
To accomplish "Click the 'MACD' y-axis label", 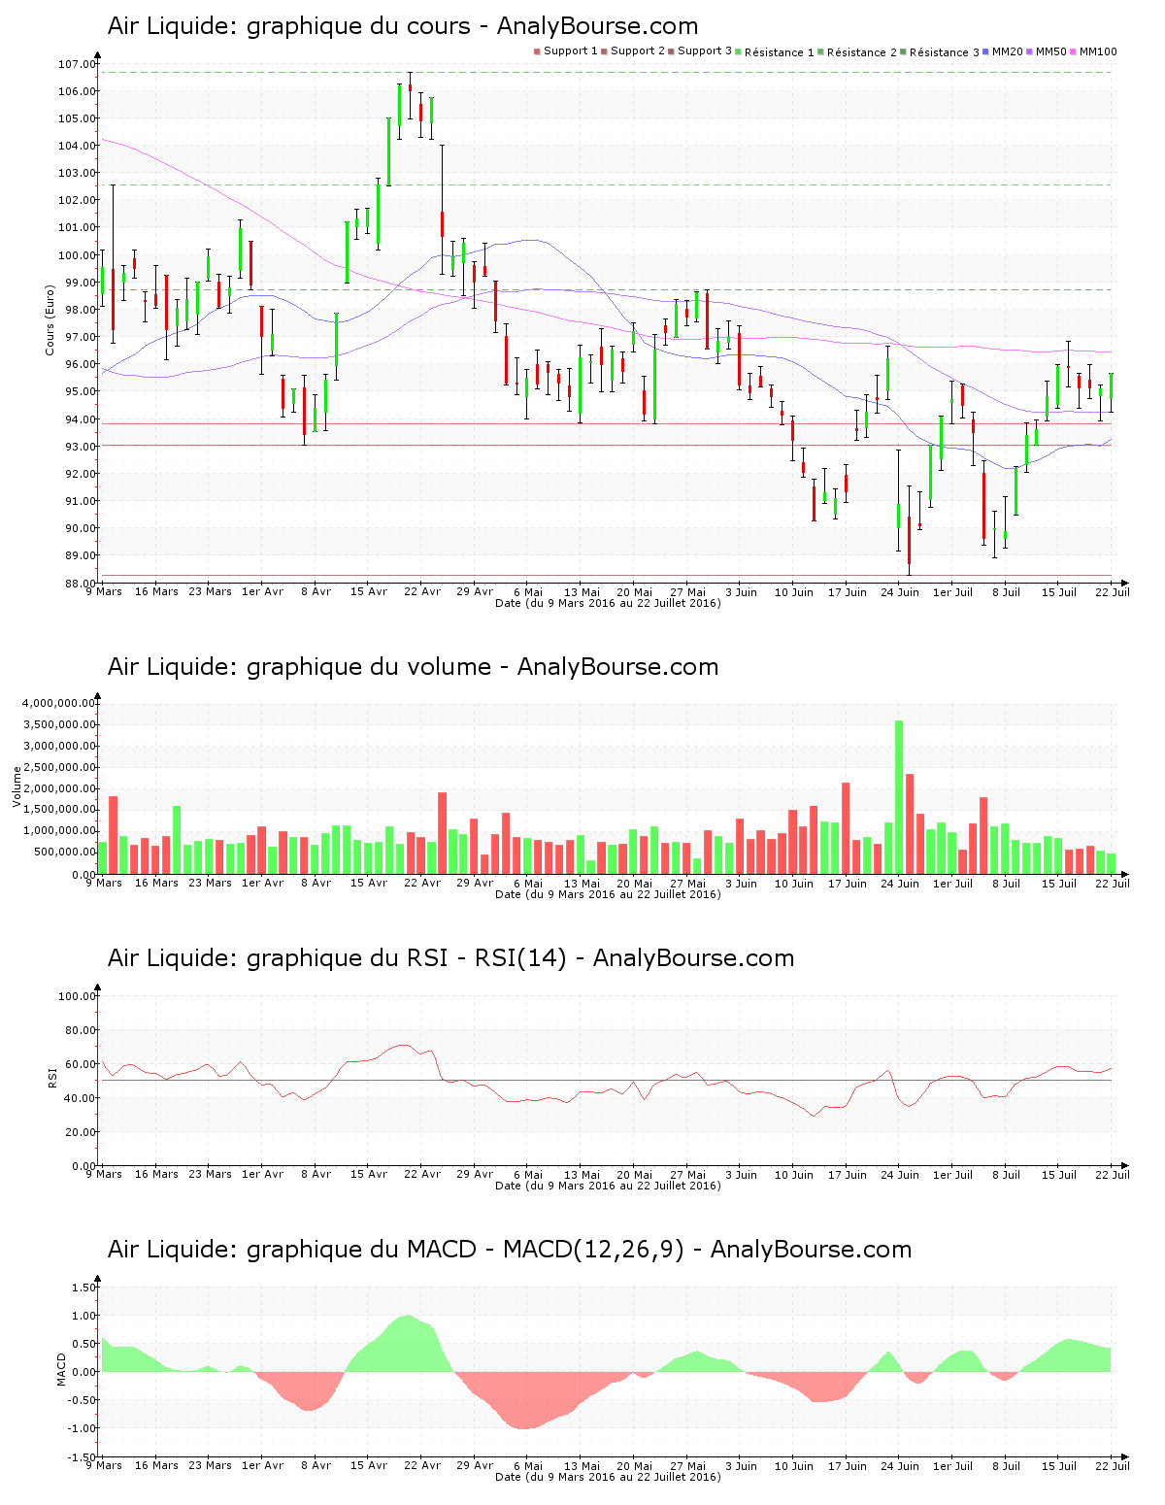I will (61, 1369).
